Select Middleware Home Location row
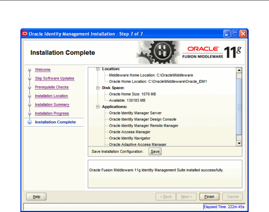Screen dimensions: 269x212 coord(151,75)
